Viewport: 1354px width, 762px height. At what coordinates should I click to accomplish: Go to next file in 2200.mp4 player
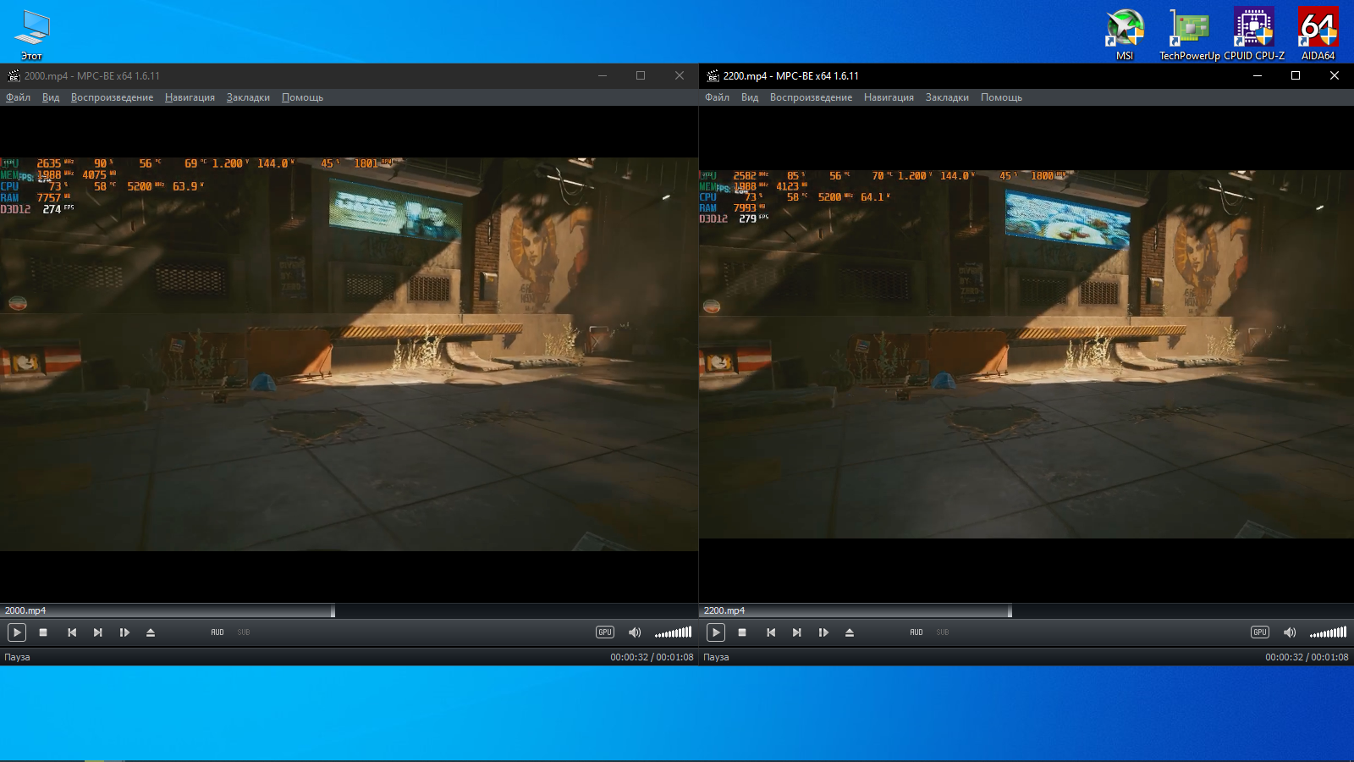(x=797, y=632)
